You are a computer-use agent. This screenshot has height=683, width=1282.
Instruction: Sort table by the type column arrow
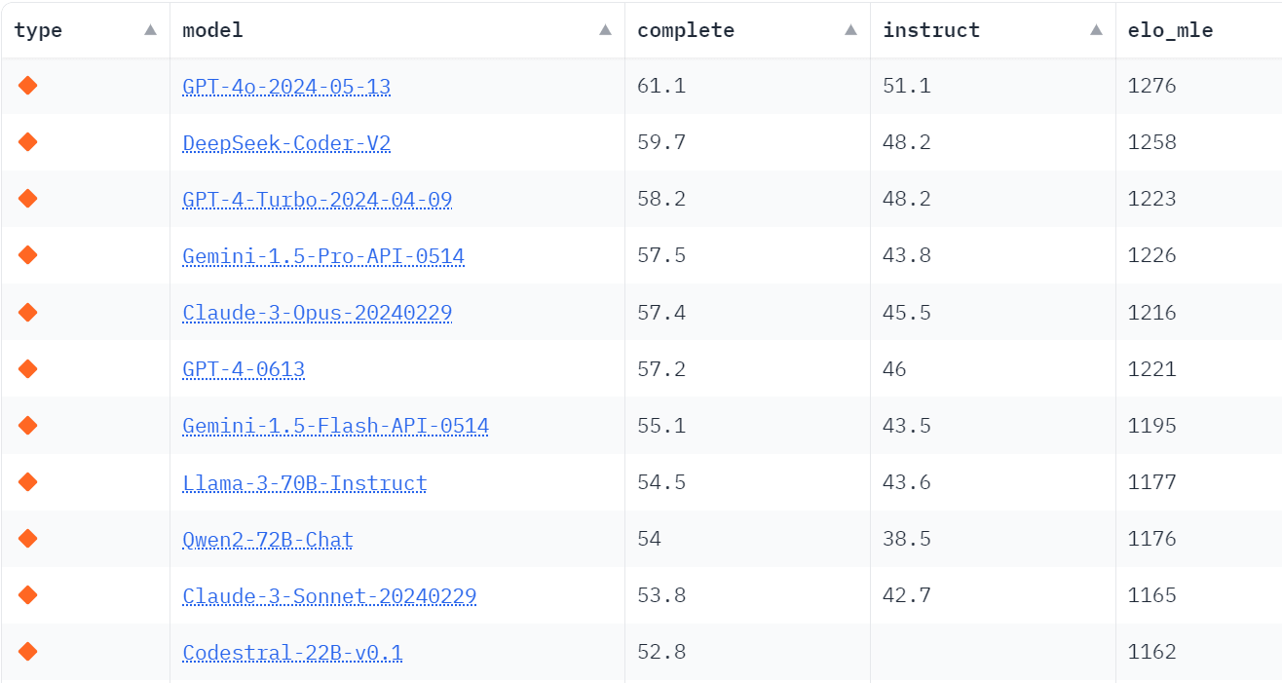click(150, 30)
